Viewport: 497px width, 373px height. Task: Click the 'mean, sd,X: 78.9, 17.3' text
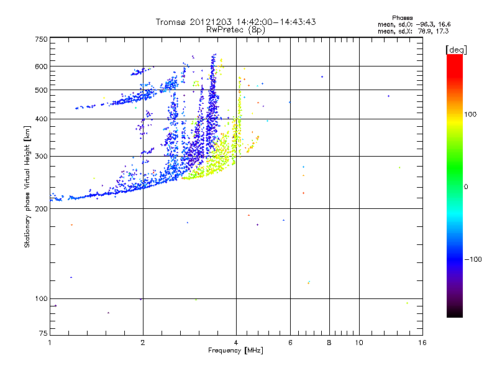pyautogui.click(x=413, y=31)
